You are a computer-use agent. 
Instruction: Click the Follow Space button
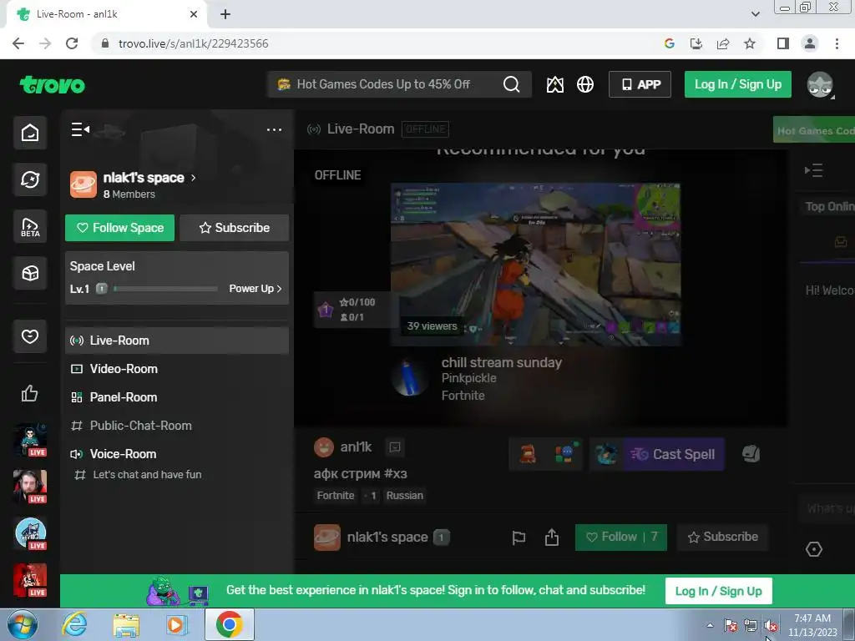point(120,228)
